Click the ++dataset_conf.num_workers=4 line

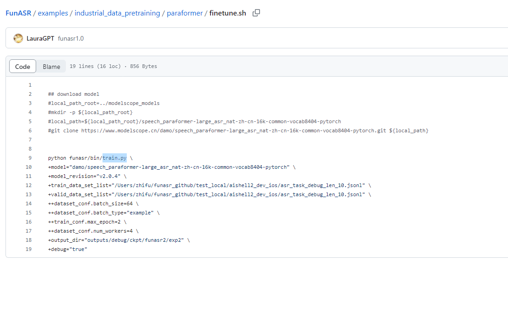click(93, 231)
